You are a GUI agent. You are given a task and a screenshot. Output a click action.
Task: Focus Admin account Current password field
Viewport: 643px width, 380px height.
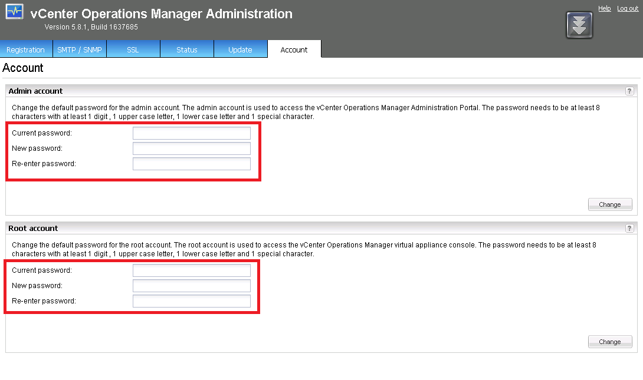point(192,133)
